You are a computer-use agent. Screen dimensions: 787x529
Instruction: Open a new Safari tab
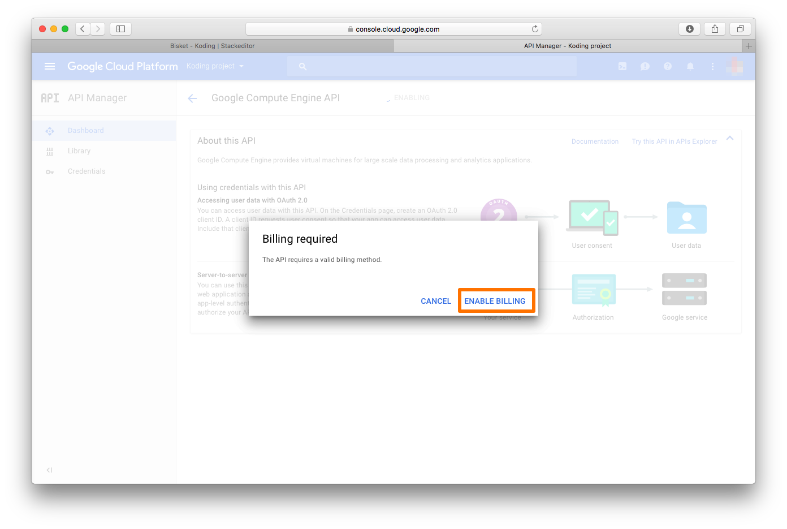[x=749, y=46]
